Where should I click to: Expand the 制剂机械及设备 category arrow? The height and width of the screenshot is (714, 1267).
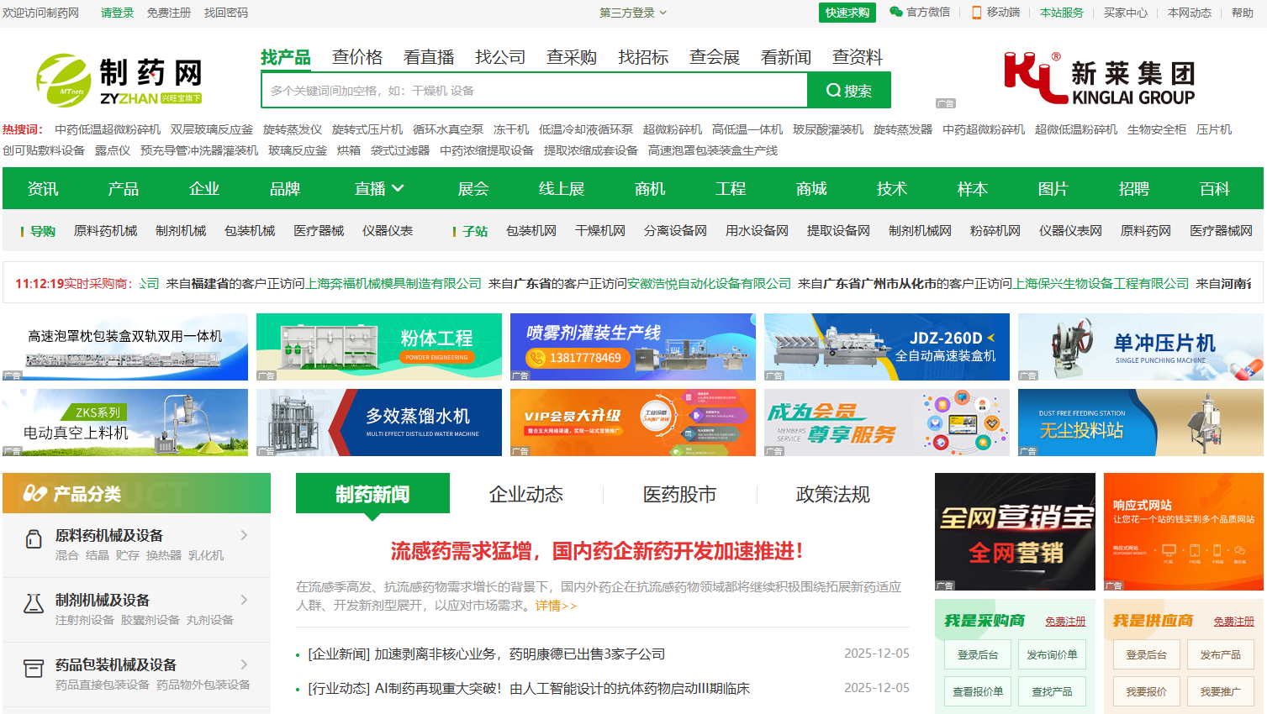pos(244,600)
